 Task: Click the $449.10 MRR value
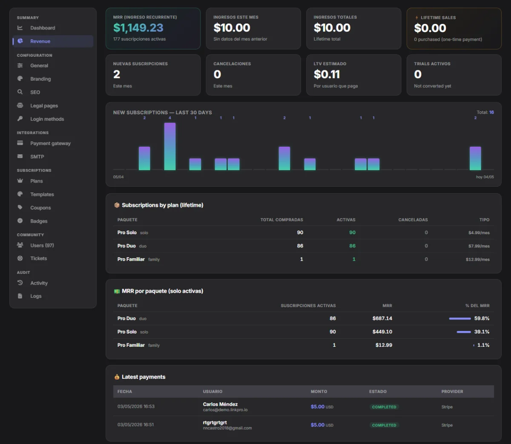point(382,332)
